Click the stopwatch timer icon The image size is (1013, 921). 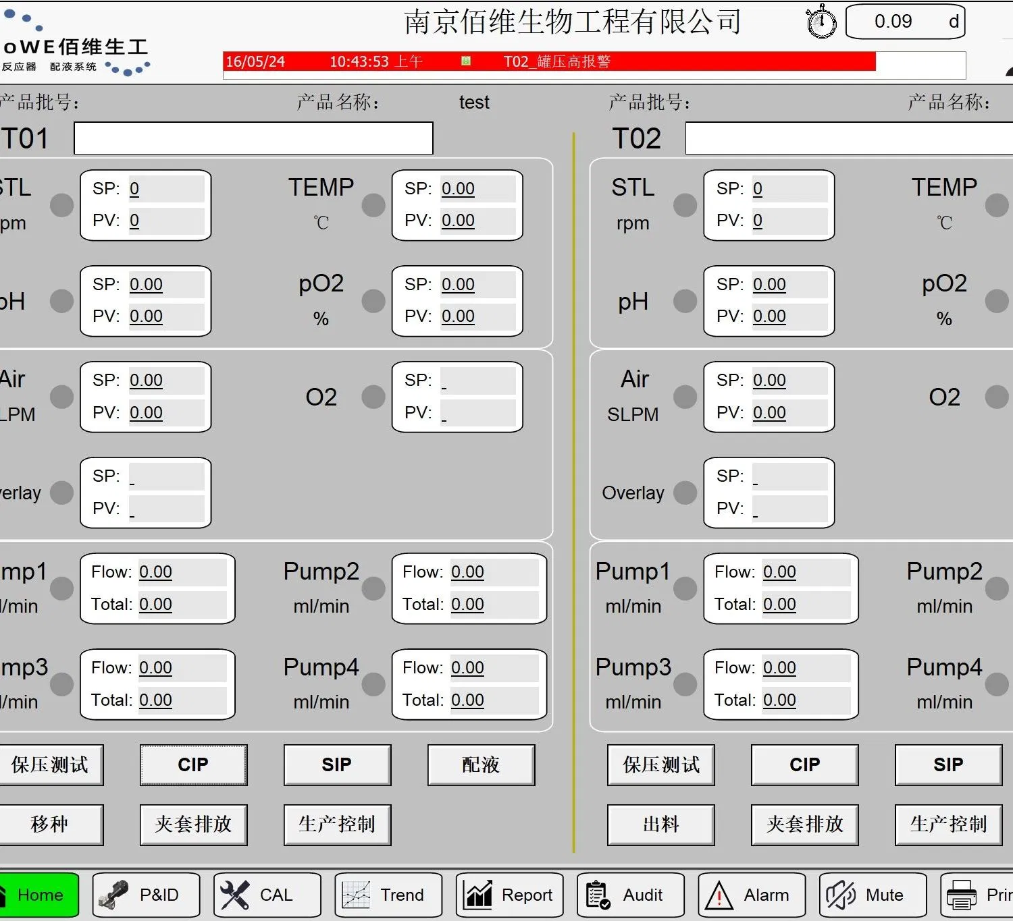(x=821, y=22)
